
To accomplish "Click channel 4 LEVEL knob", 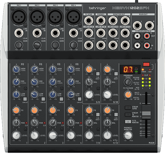I will (71, 135).
